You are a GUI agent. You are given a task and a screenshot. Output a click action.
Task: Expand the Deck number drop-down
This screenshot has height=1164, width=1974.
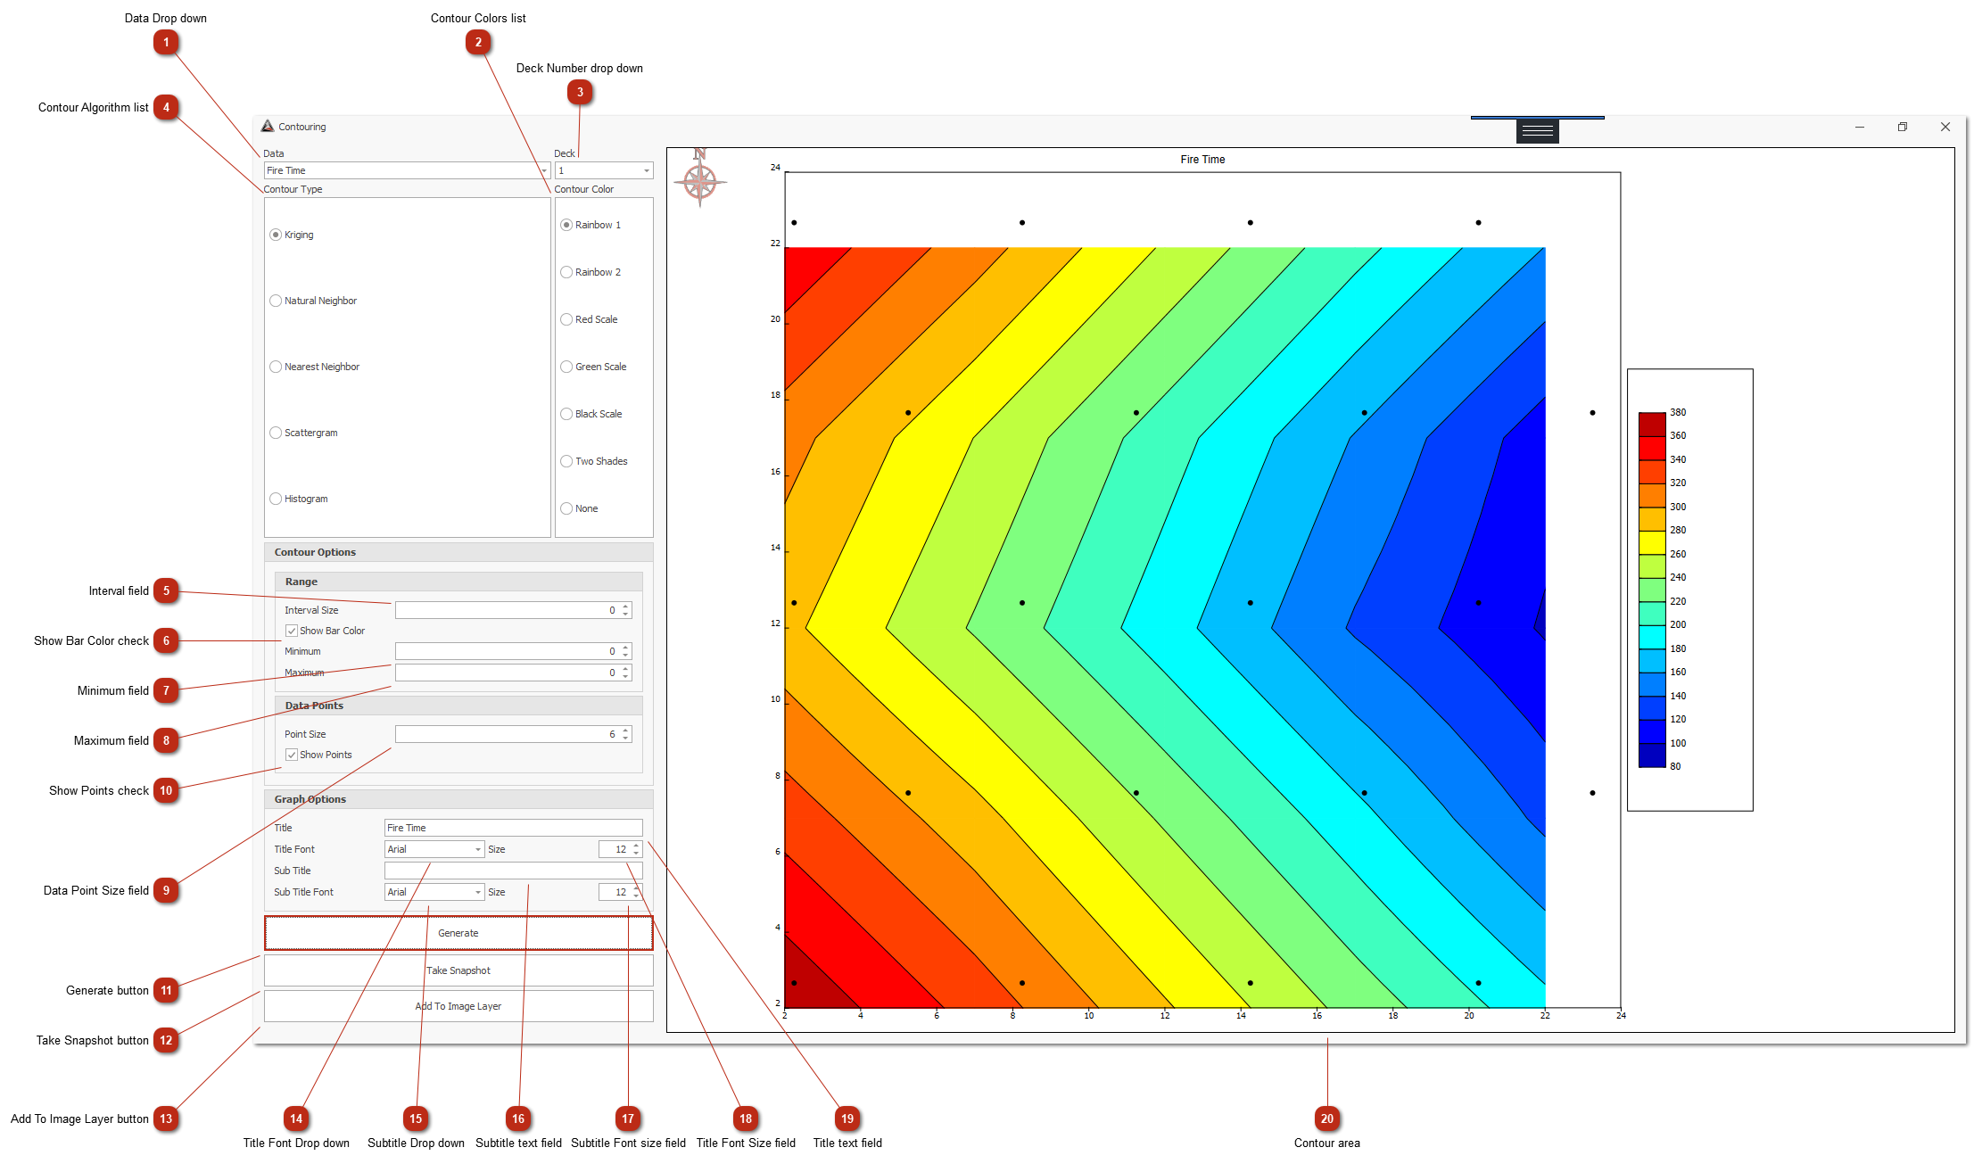pos(646,171)
